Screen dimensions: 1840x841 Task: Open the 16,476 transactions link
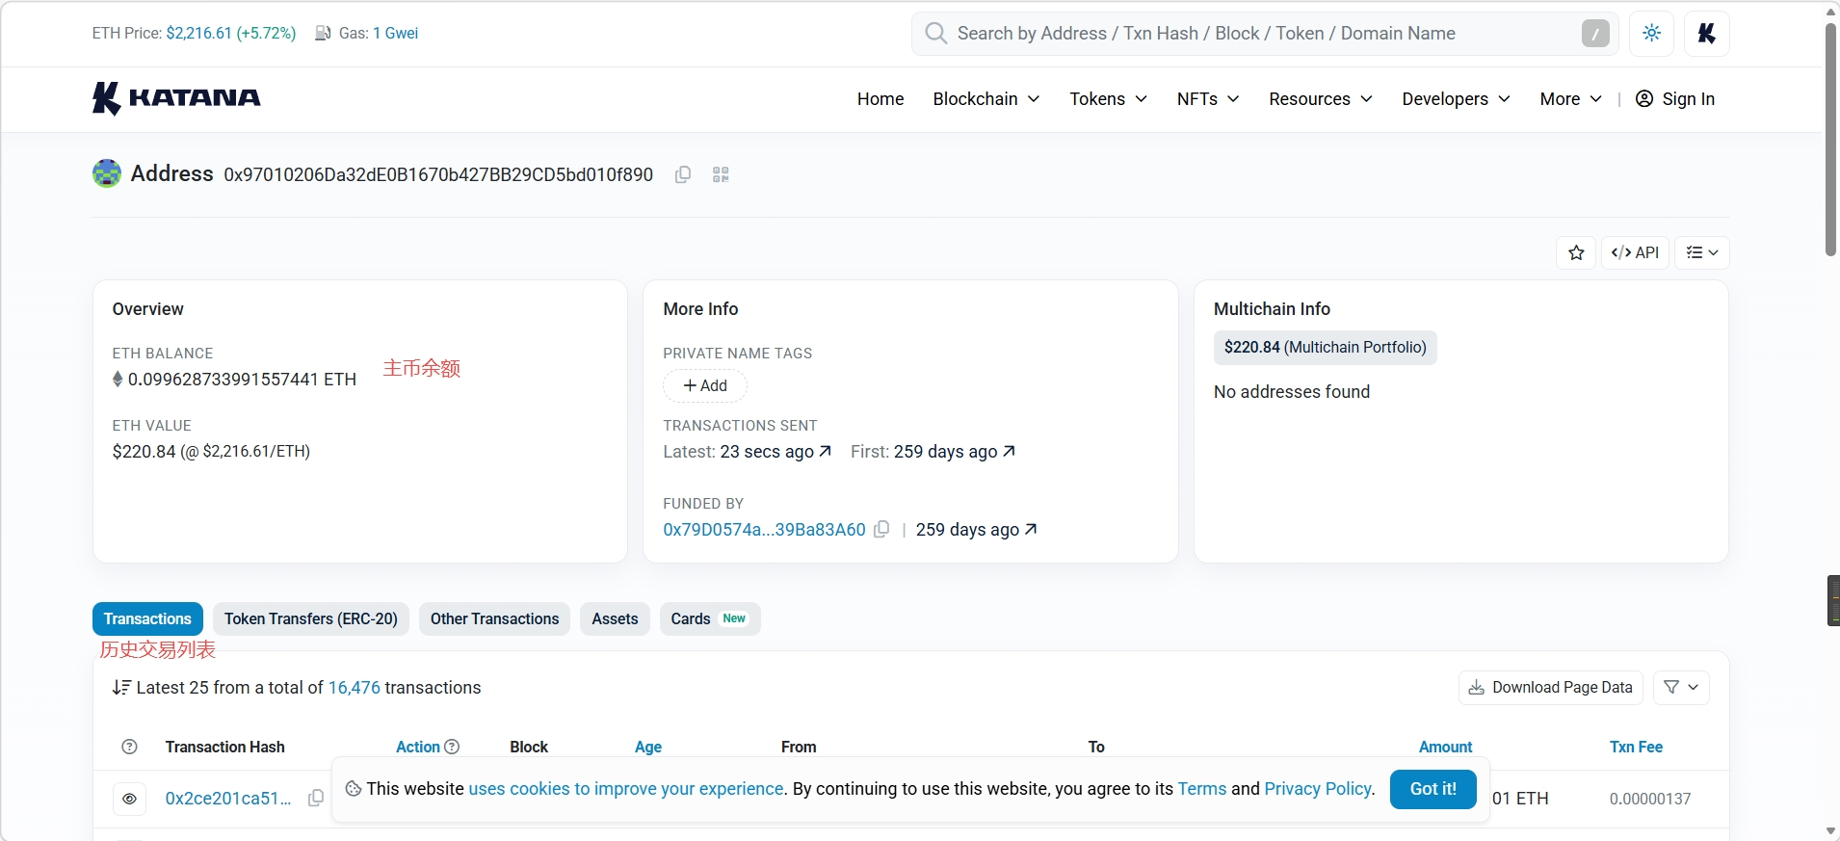[355, 688]
